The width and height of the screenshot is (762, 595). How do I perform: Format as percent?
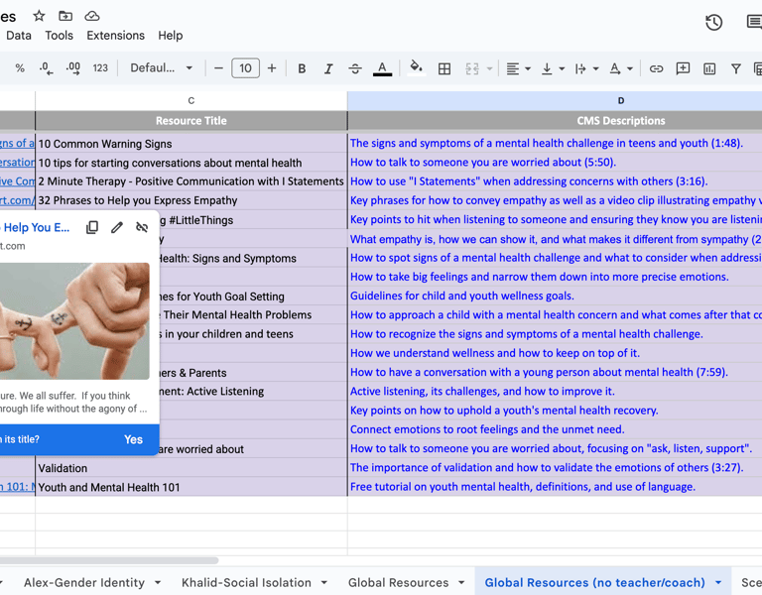(20, 68)
